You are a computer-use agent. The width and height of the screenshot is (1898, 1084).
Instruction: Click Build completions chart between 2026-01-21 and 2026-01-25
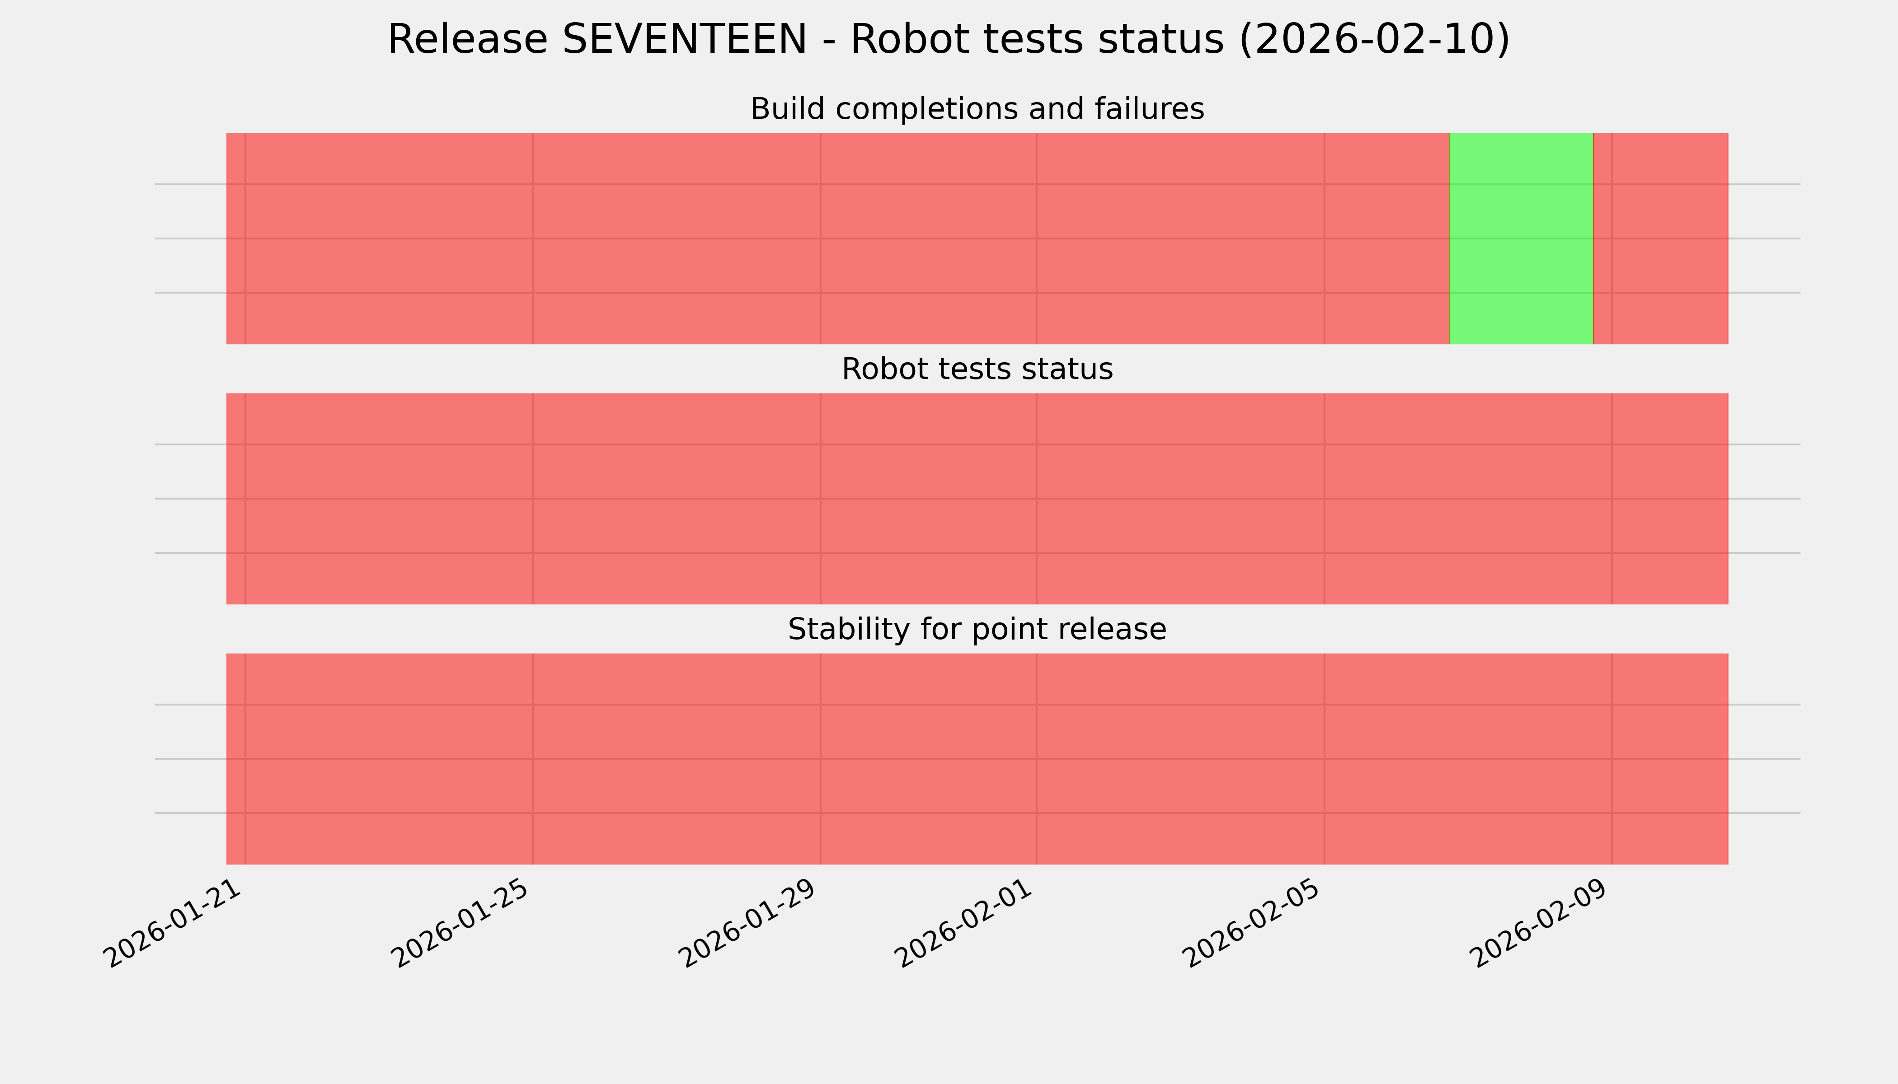pyautogui.click(x=389, y=238)
